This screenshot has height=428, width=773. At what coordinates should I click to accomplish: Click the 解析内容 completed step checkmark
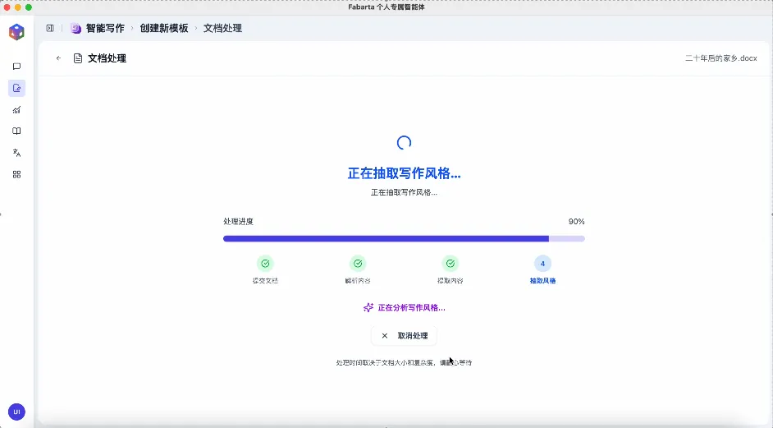pos(358,264)
